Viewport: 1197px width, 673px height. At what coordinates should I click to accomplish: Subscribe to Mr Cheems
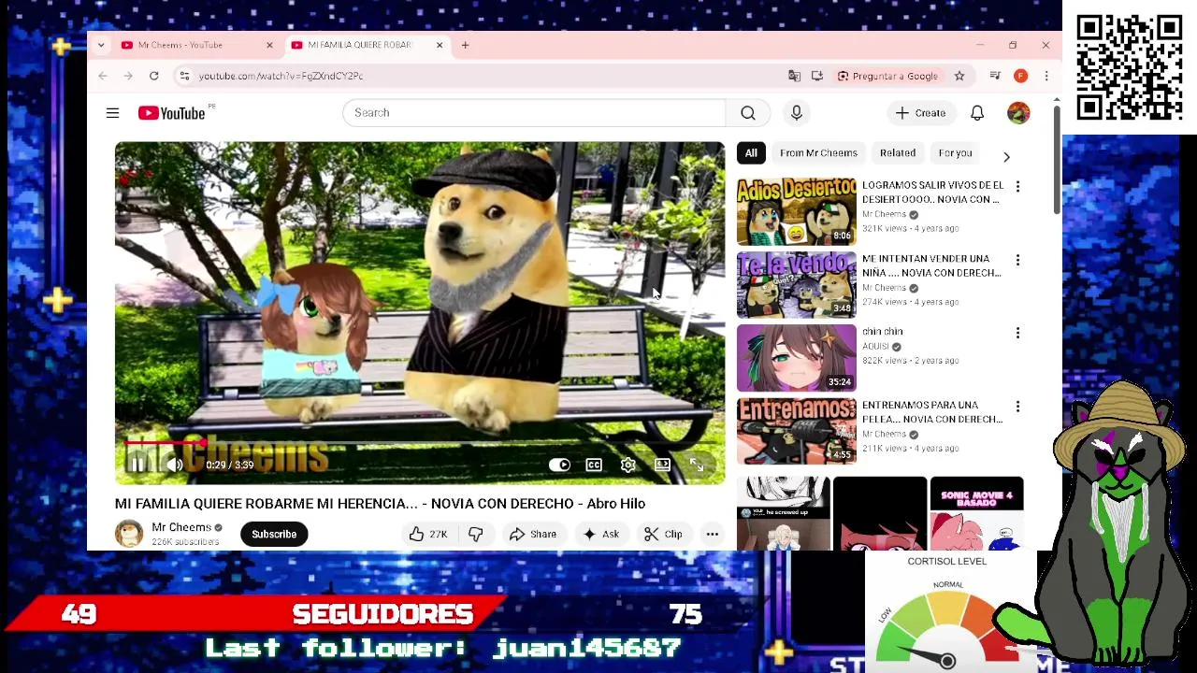pyautogui.click(x=274, y=535)
